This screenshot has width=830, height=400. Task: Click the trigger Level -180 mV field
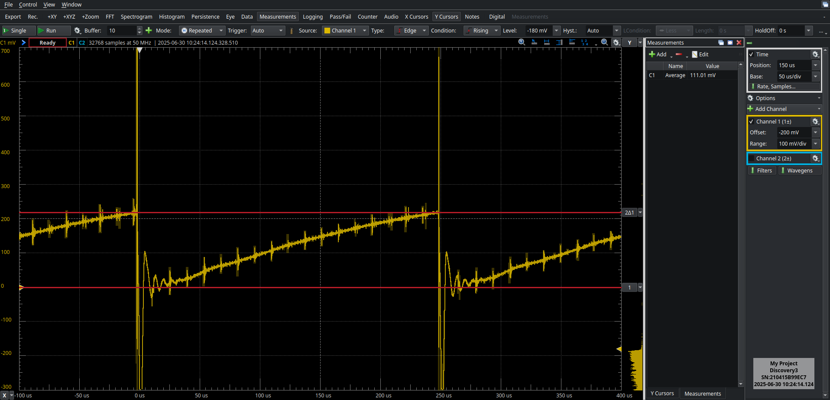538,30
